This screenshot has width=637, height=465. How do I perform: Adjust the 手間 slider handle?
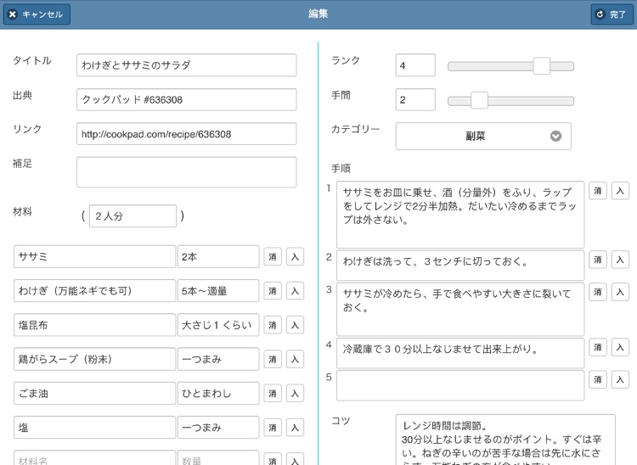tap(479, 100)
